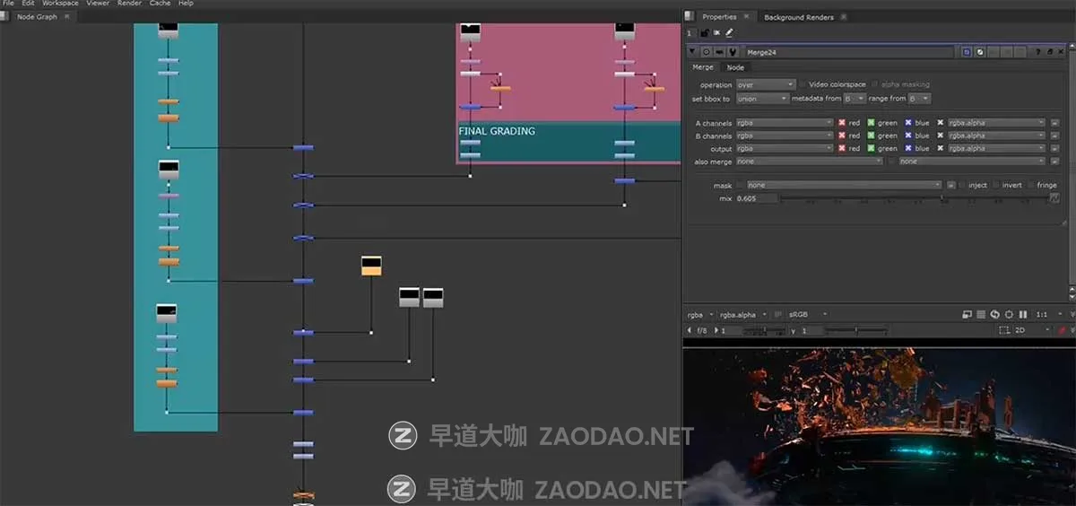Switch to the Node tab in Merge24
Image resolution: width=1076 pixels, height=506 pixels.
pyautogui.click(x=735, y=67)
